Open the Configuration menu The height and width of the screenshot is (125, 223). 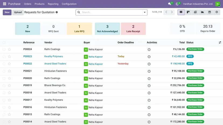(x=69, y=4)
